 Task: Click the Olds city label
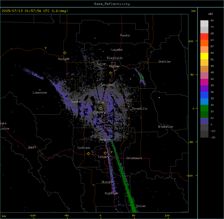pyautogui.click(x=101, y=102)
